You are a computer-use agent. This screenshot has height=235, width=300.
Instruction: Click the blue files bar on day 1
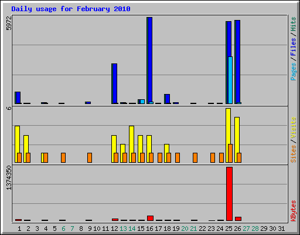18,98
